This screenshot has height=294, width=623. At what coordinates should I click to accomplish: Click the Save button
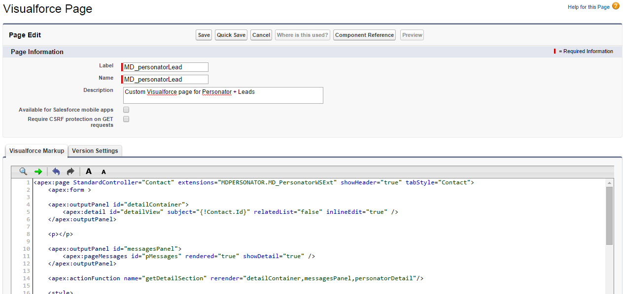click(204, 35)
